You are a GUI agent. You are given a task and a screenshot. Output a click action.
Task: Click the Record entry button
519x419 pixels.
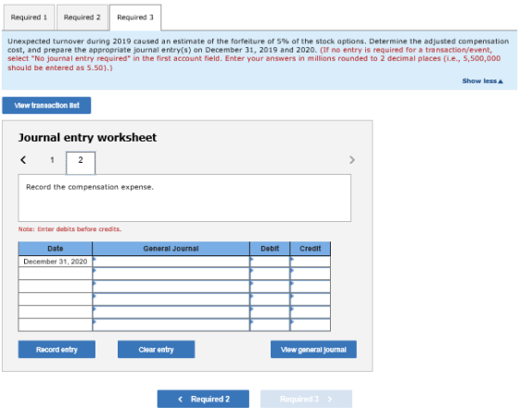[57, 350]
